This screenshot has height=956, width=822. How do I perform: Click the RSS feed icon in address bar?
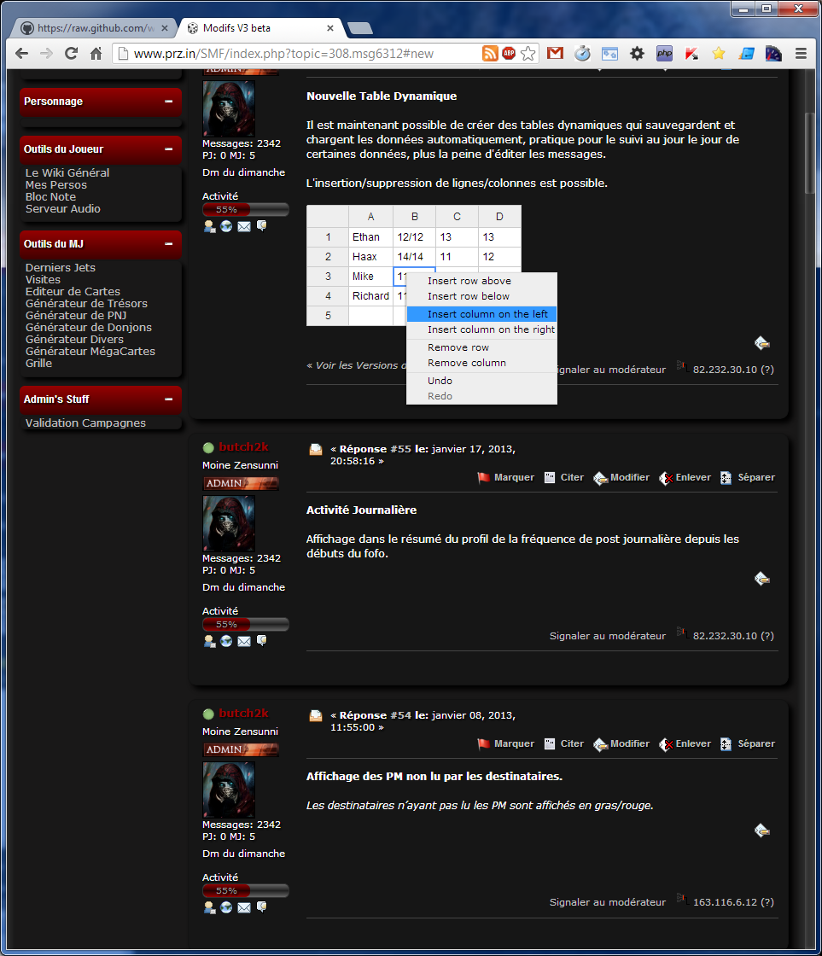(490, 54)
